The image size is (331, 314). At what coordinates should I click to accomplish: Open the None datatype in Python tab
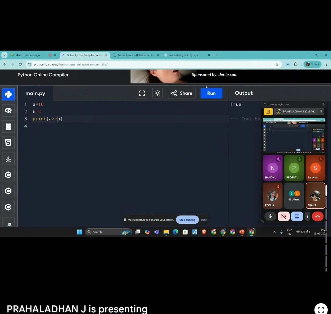[184, 55]
